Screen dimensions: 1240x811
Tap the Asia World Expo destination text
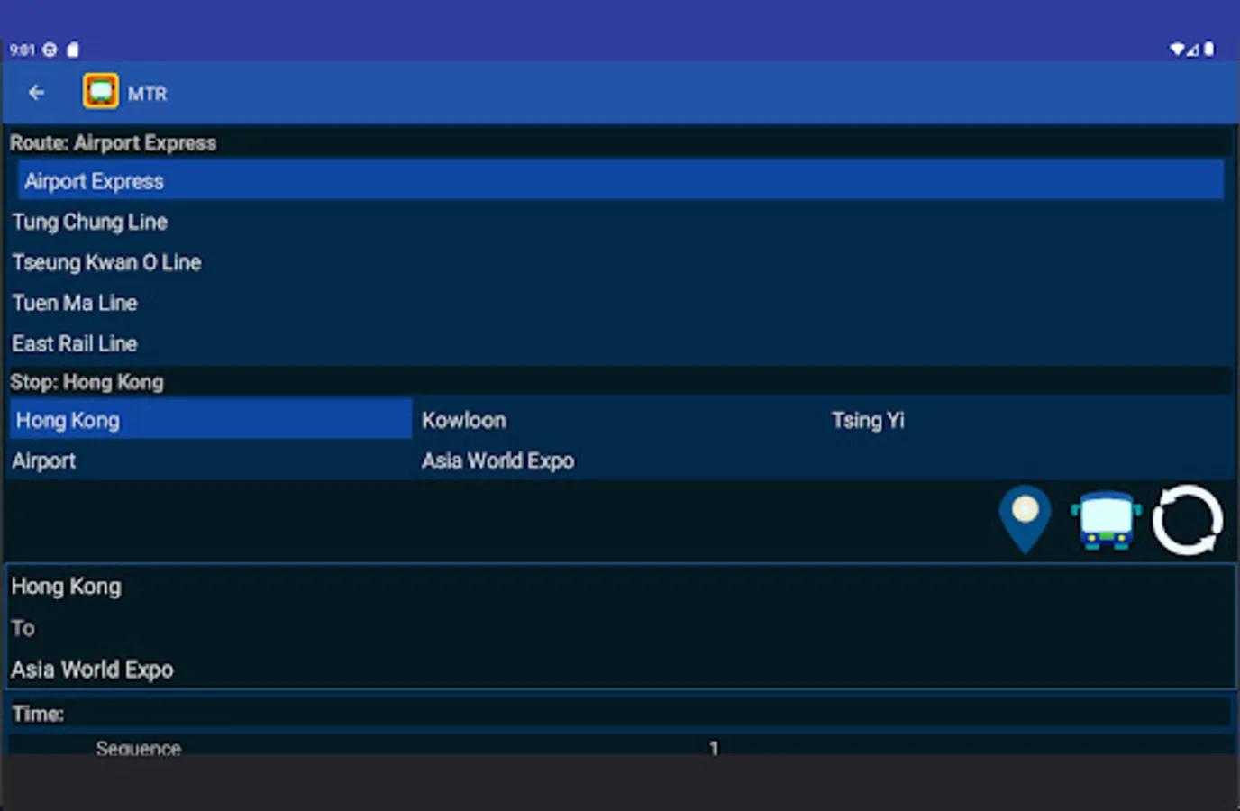click(92, 670)
